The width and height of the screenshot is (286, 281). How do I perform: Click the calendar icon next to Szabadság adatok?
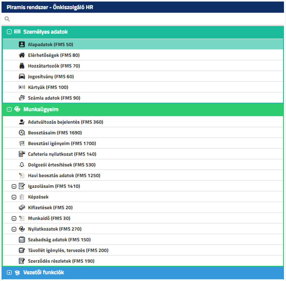tap(22, 240)
